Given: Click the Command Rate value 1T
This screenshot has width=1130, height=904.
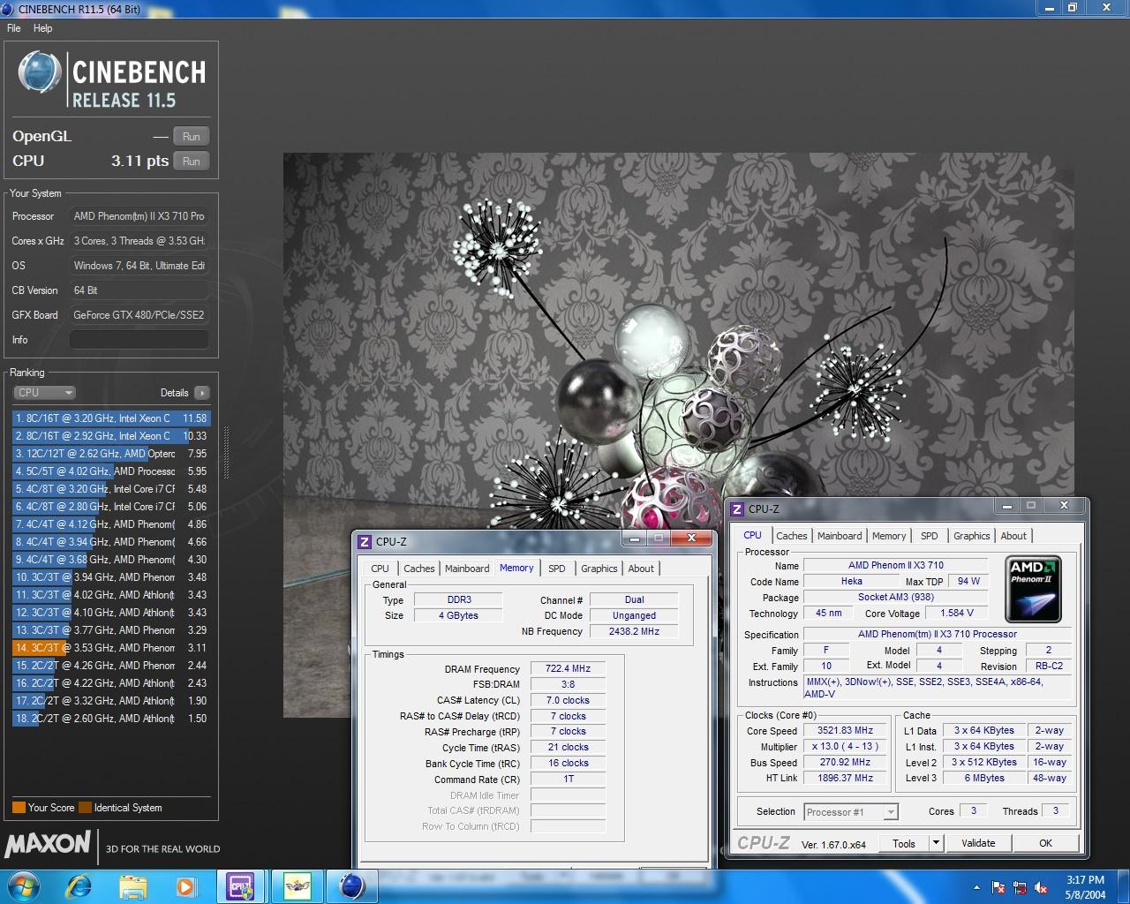Looking at the screenshot, I should tap(568, 780).
